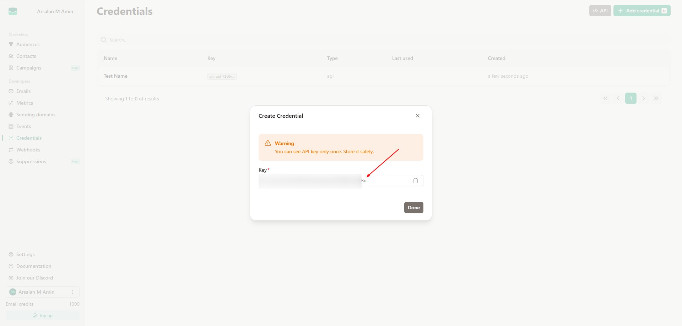Open the Contacts page
682x326 pixels.
pyautogui.click(x=26, y=56)
